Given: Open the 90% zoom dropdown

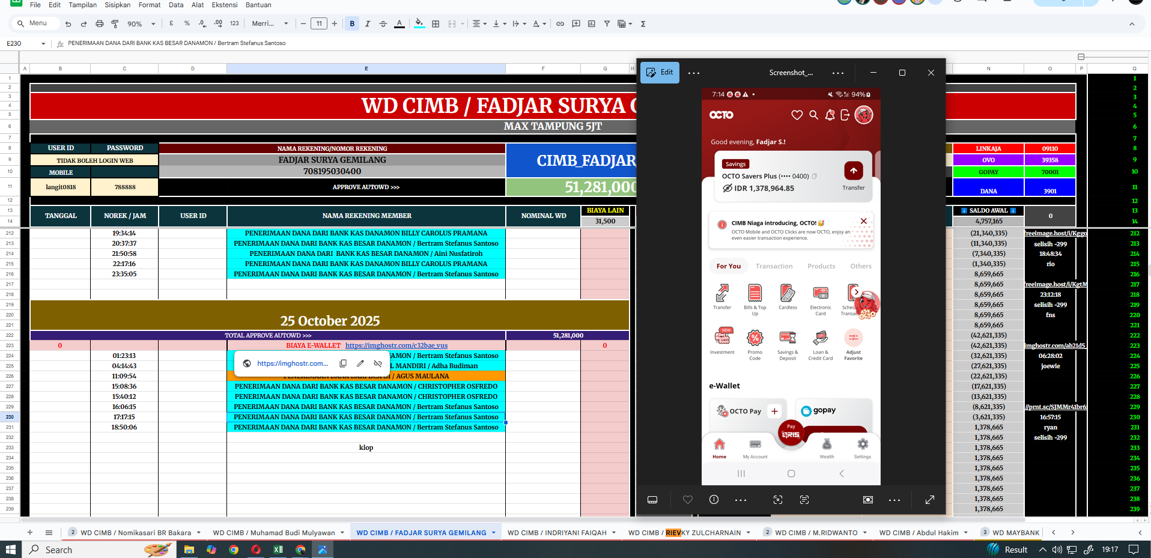Looking at the screenshot, I should click(141, 24).
